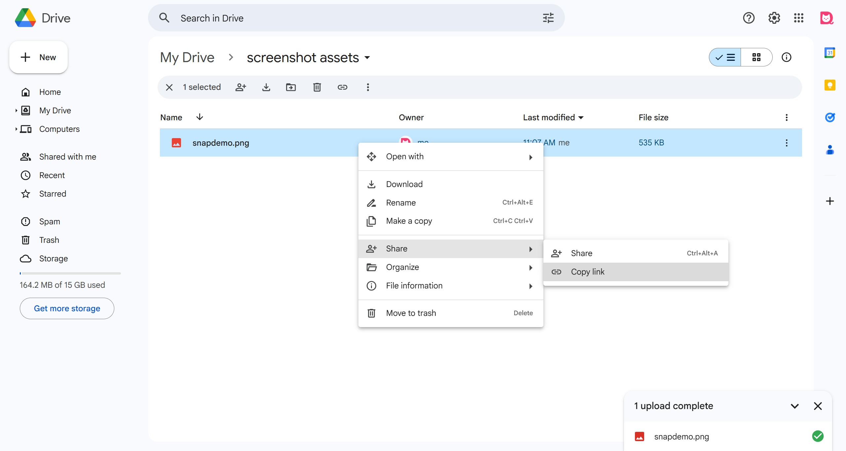846x451 pixels.
Task: Open more actions for snapdemo.png row
Action: click(786, 143)
